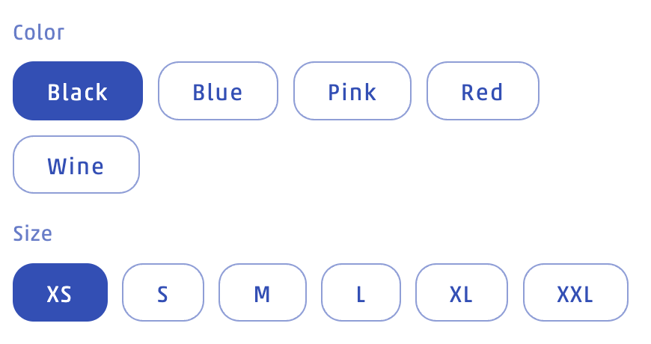
Task: Select size L
Action: click(361, 292)
